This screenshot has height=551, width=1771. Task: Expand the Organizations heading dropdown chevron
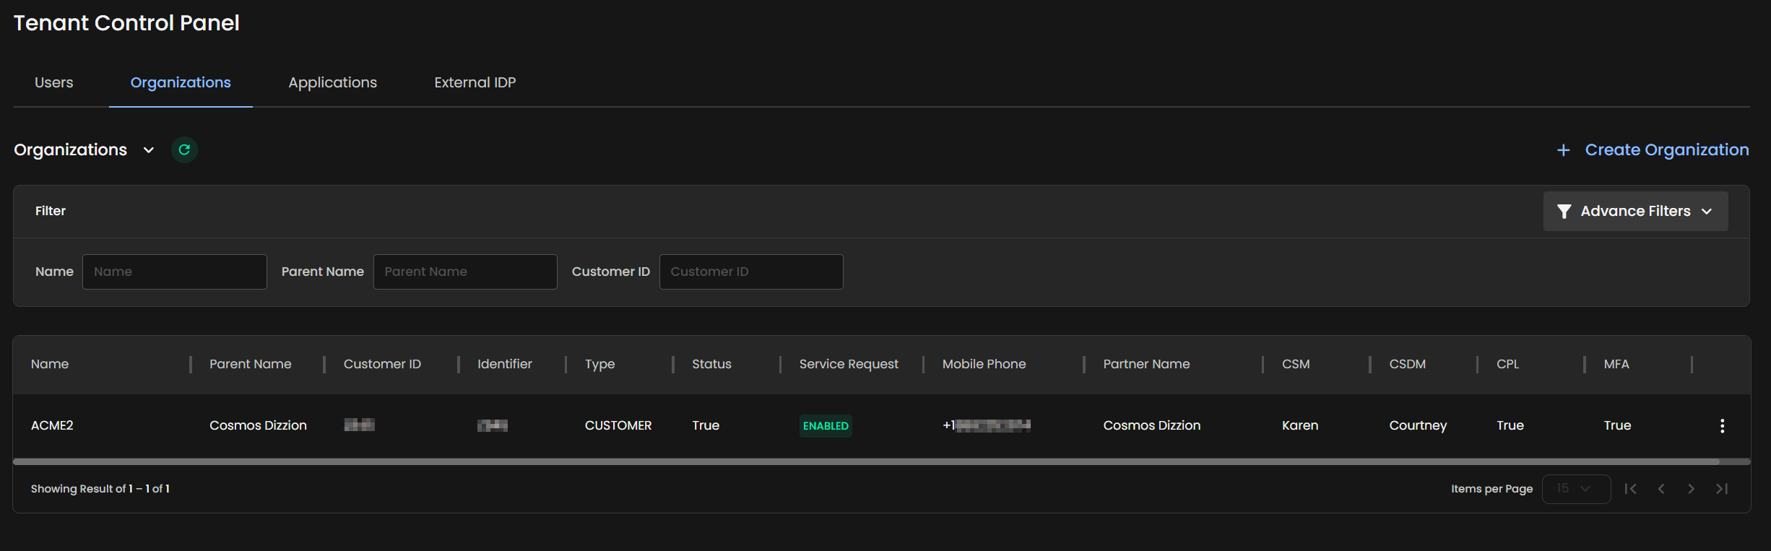pyautogui.click(x=149, y=150)
